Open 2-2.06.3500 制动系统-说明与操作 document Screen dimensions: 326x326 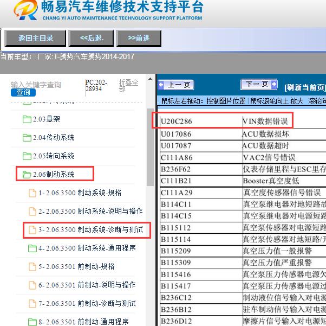pyautogui.click(x=90, y=211)
